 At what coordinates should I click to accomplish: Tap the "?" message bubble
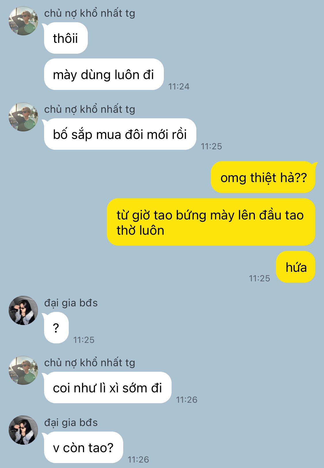(x=56, y=328)
